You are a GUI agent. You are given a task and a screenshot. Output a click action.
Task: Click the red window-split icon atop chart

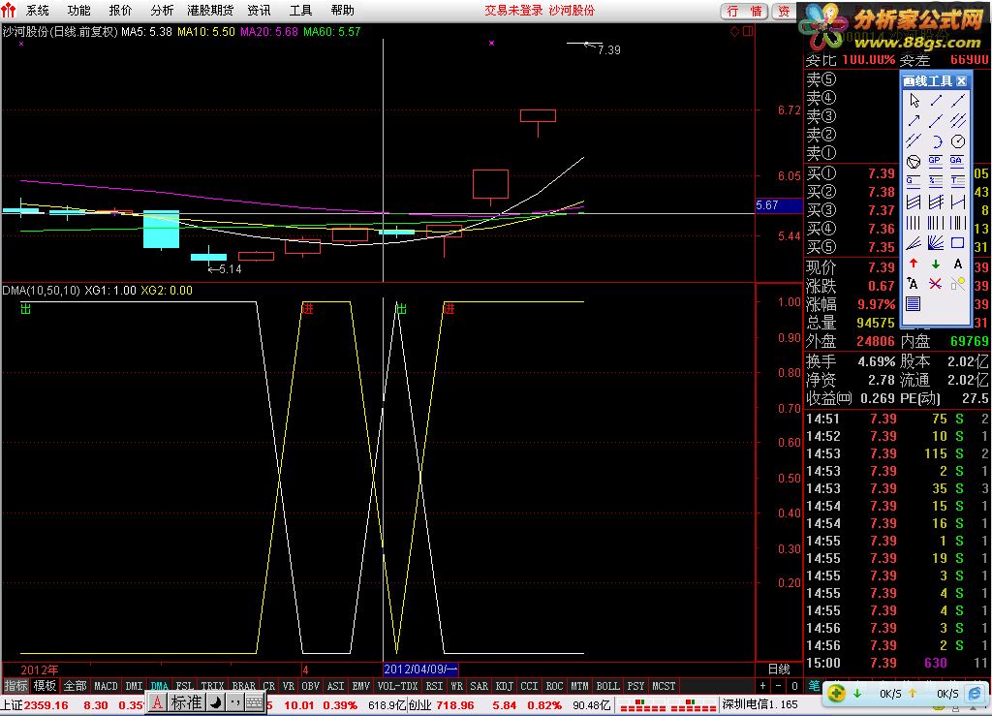(748, 31)
